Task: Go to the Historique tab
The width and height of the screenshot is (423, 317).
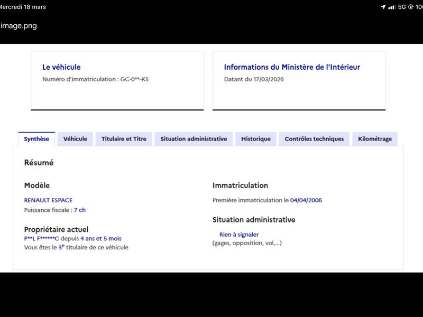Action: pyautogui.click(x=256, y=139)
